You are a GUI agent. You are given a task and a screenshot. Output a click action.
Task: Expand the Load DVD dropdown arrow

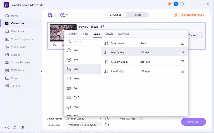pos(67,15)
